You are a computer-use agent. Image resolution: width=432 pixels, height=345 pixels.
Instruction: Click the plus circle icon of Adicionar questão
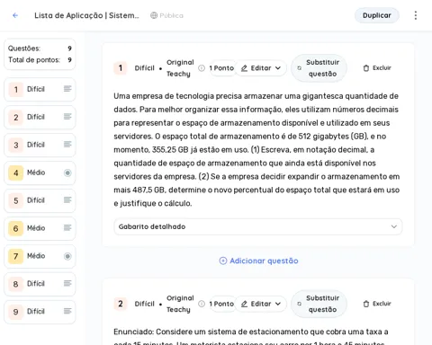tap(223, 261)
